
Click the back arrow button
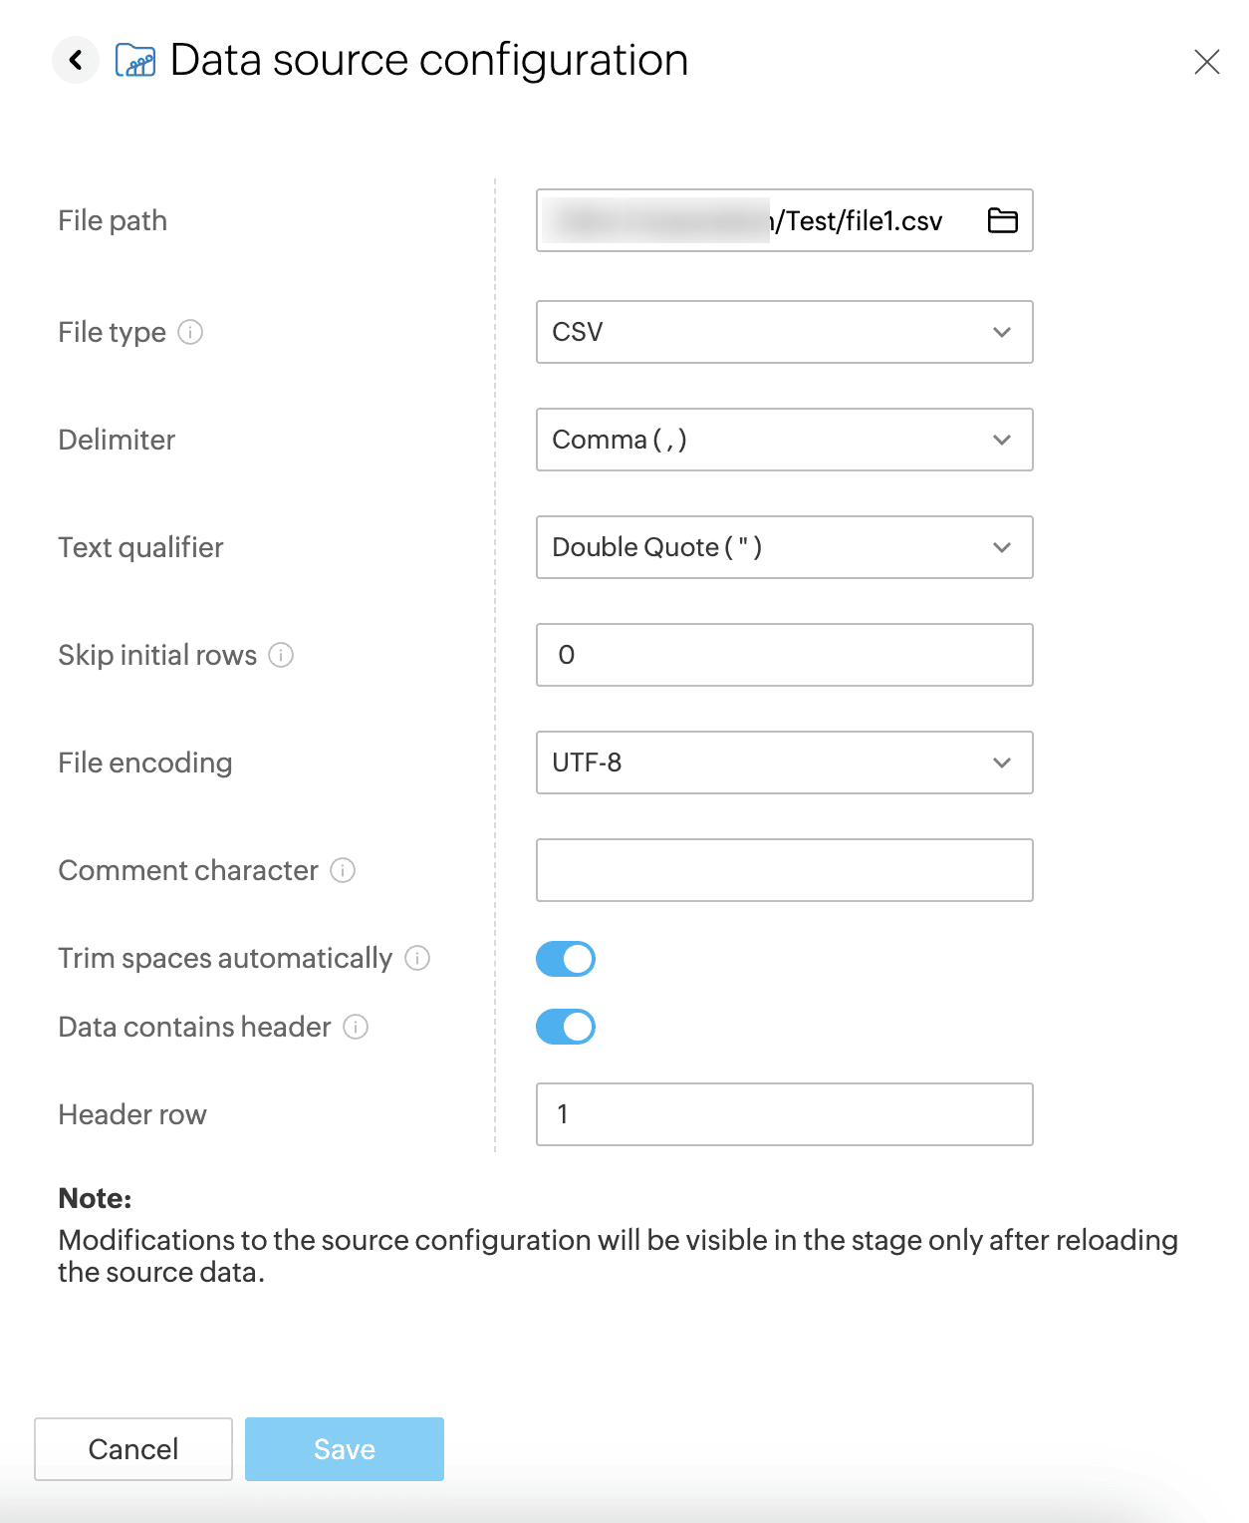pyautogui.click(x=76, y=61)
